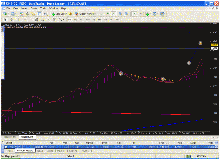Open the Charts menu
Viewport: 220px width, 159px height.
point(34,8)
